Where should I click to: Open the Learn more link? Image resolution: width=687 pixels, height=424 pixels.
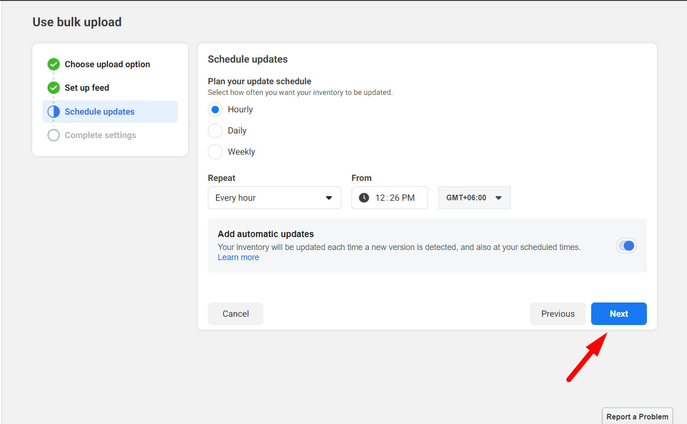click(x=238, y=257)
